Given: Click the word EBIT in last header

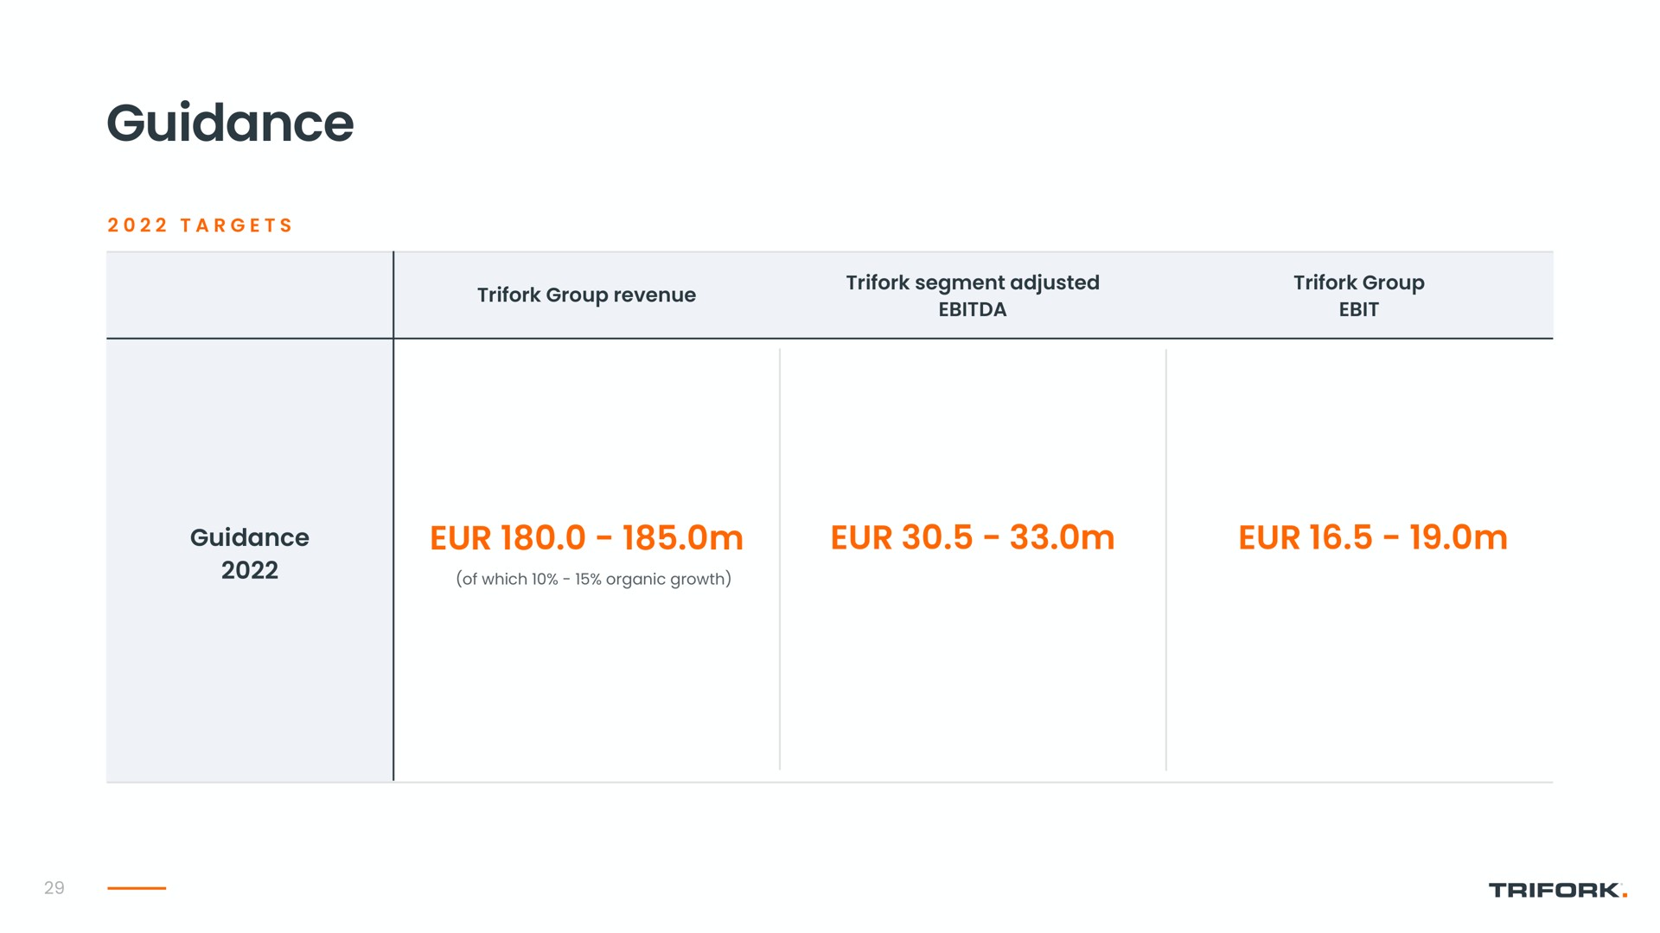Looking at the screenshot, I should click(x=1359, y=310).
